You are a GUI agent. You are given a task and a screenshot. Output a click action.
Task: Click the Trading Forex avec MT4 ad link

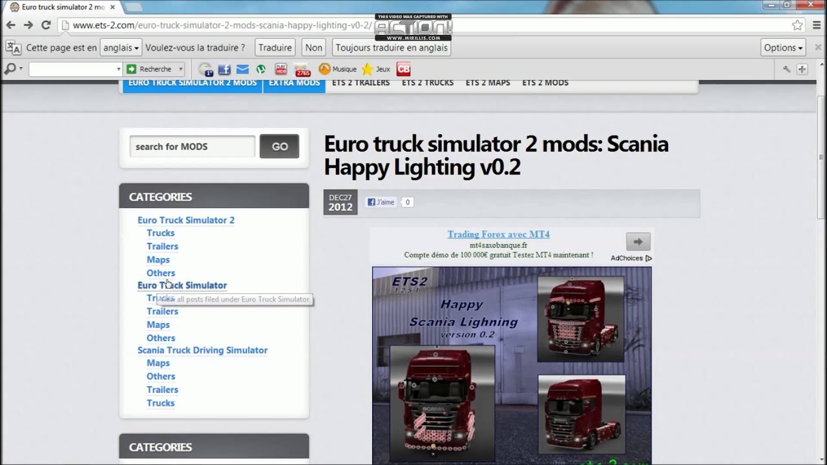498,234
